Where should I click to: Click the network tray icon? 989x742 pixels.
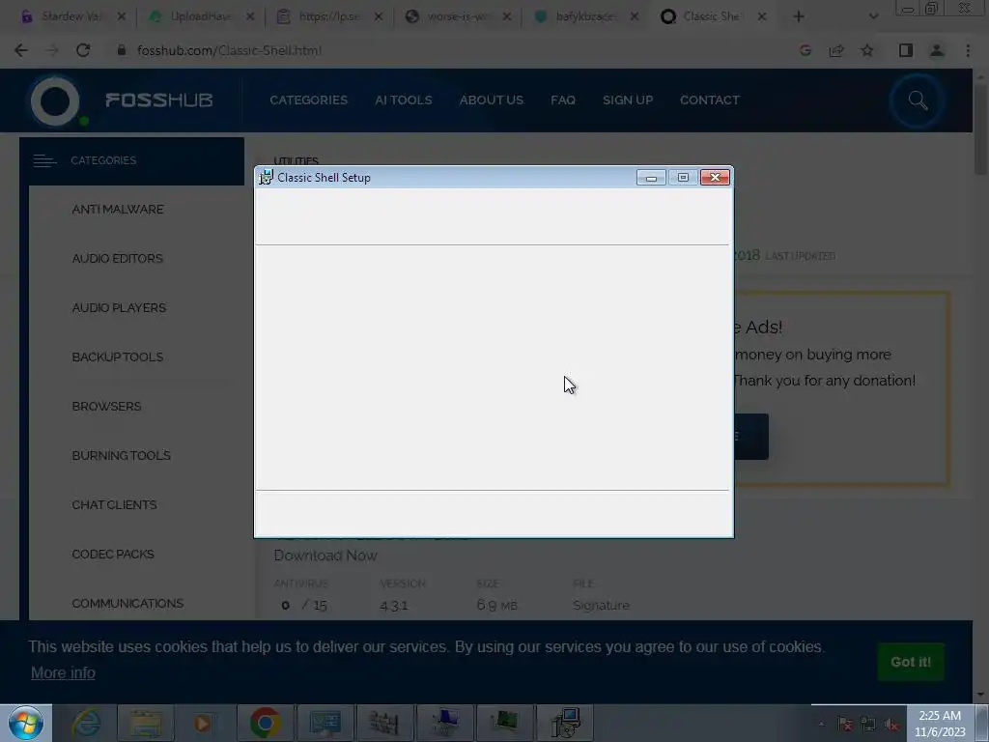(x=868, y=725)
